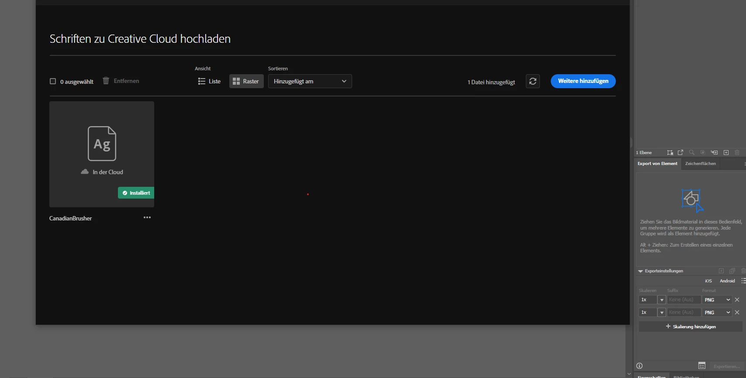Remove the second export scale row
This screenshot has height=378, width=746.
pyautogui.click(x=737, y=313)
